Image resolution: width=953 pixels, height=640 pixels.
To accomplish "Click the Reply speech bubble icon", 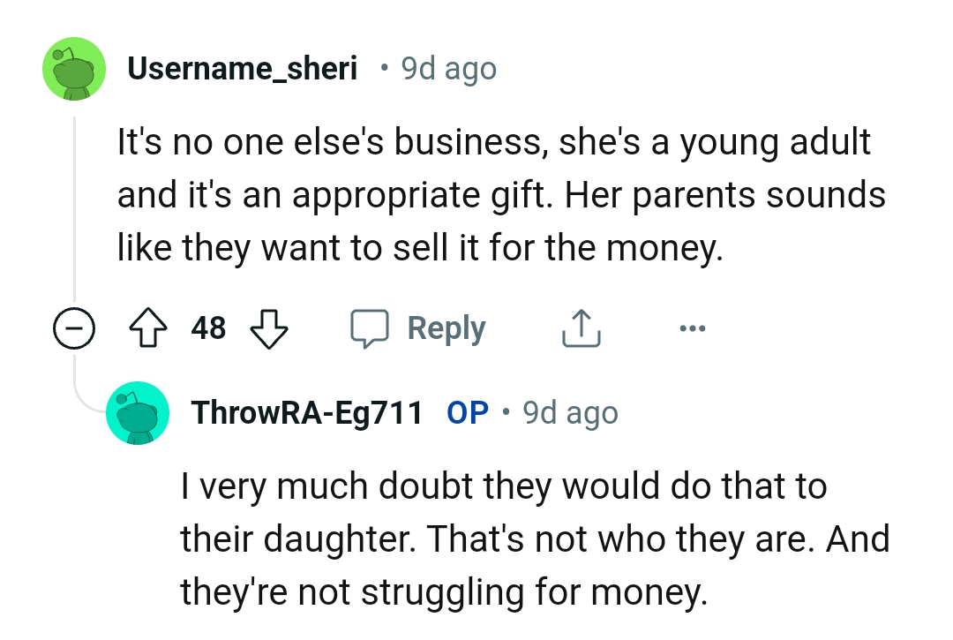I will point(371,328).
